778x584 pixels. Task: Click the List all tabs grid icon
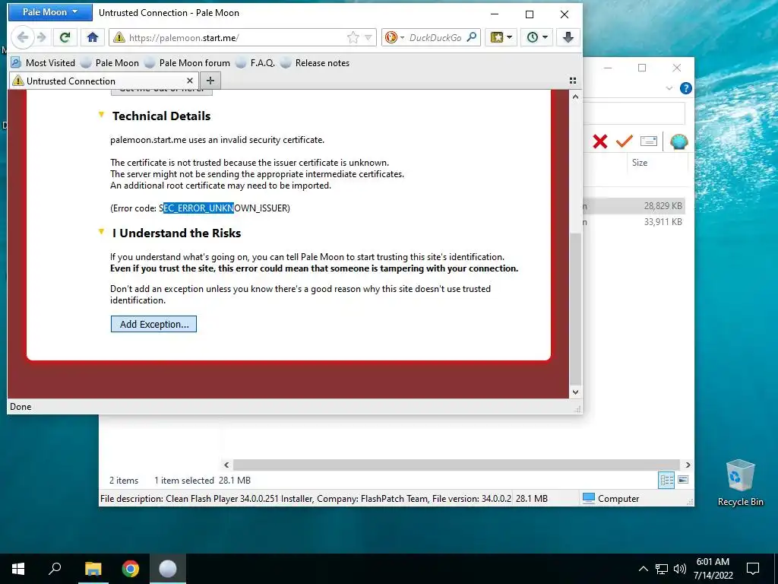(573, 81)
